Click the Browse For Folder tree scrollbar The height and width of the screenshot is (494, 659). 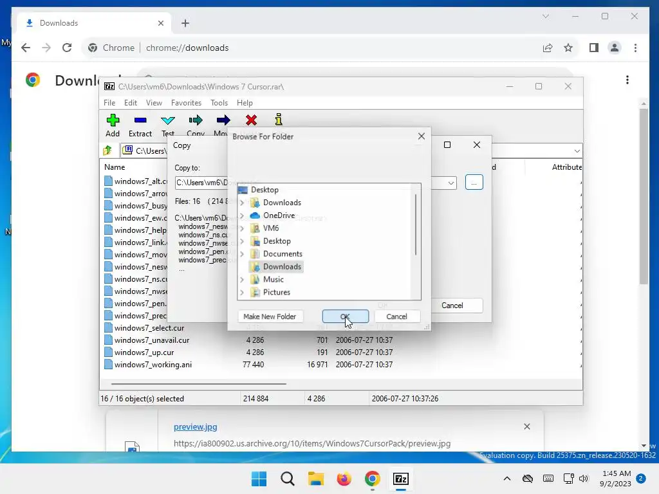pyautogui.click(x=416, y=224)
